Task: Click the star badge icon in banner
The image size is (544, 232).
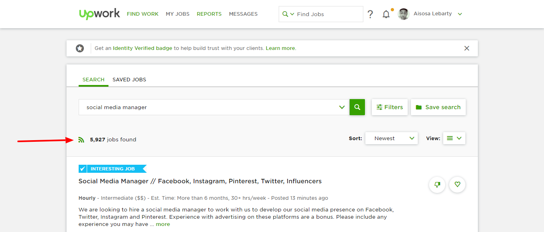Action: (80, 48)
